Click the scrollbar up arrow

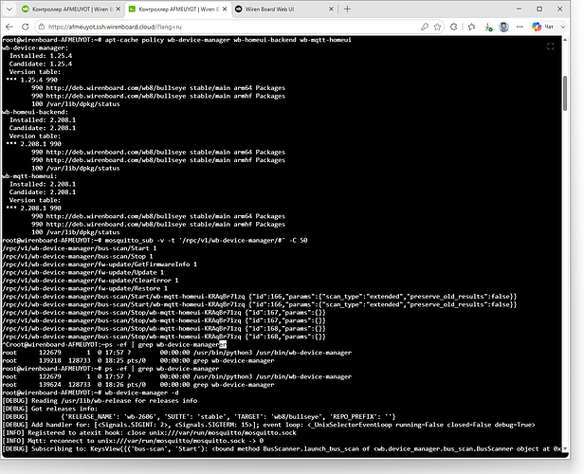pos(565,39)
